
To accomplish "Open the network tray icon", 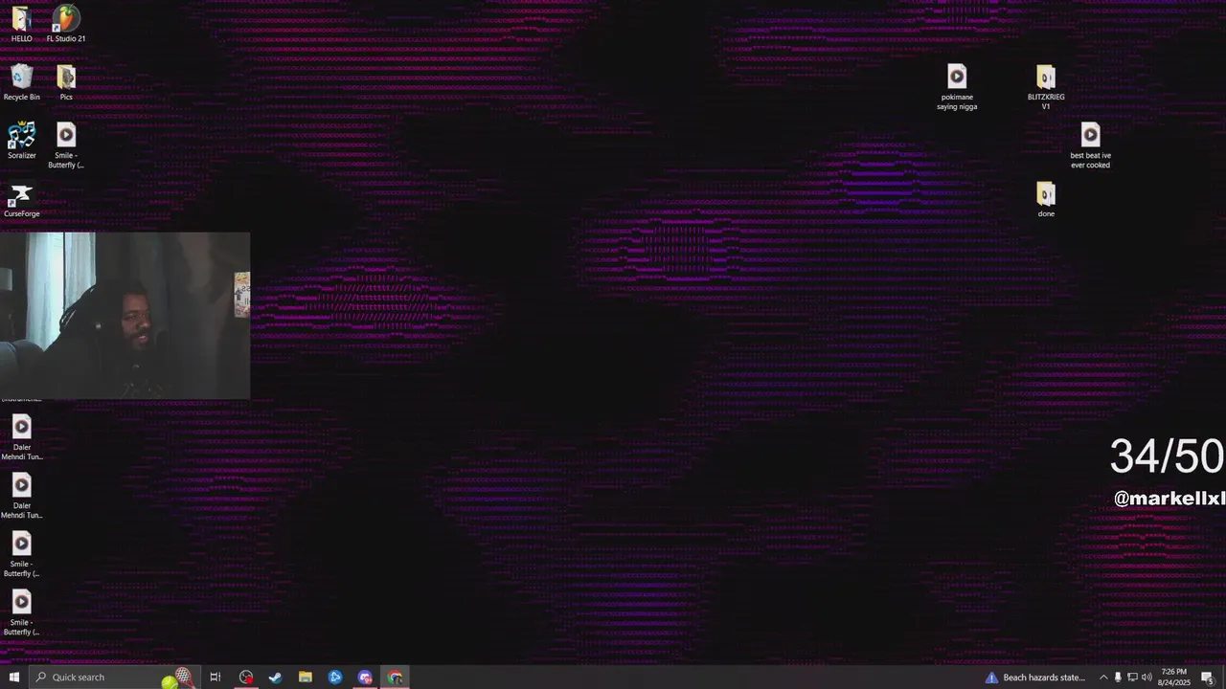I will pyautogui.click(x=1132, y=677).
